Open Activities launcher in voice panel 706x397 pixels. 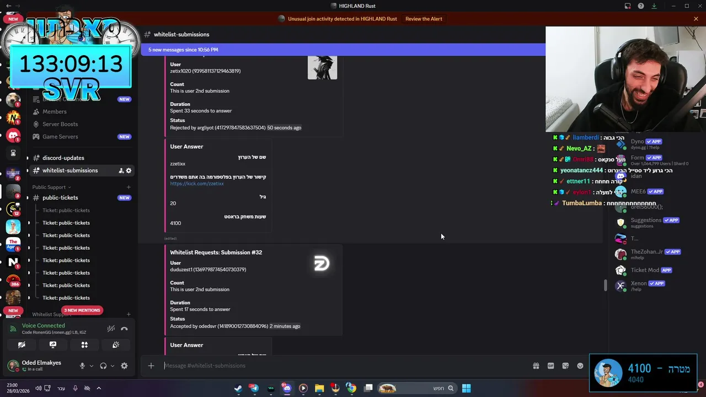pos(84,345)
